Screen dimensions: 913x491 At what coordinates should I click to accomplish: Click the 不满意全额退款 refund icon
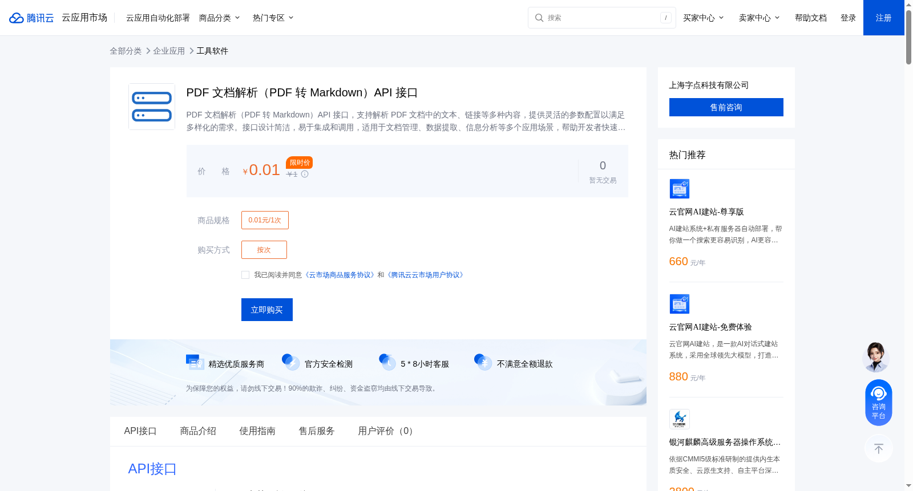[483, 362]
